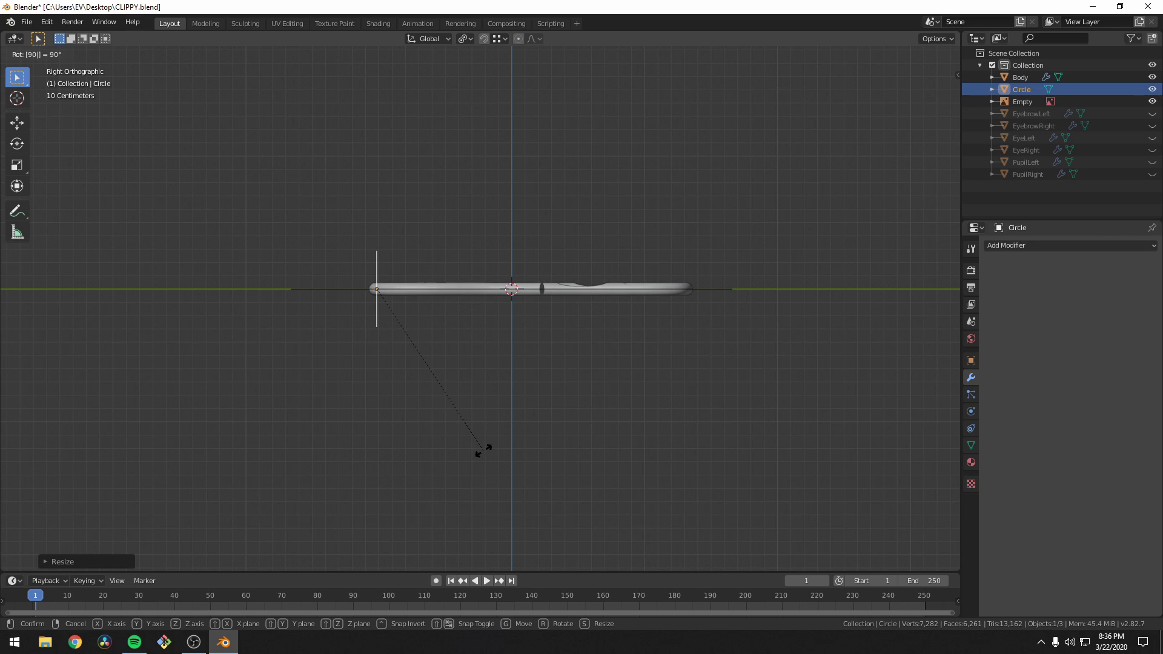Select the Cursor tool in toolbar

pyautogui.click(x=17, y=98)
